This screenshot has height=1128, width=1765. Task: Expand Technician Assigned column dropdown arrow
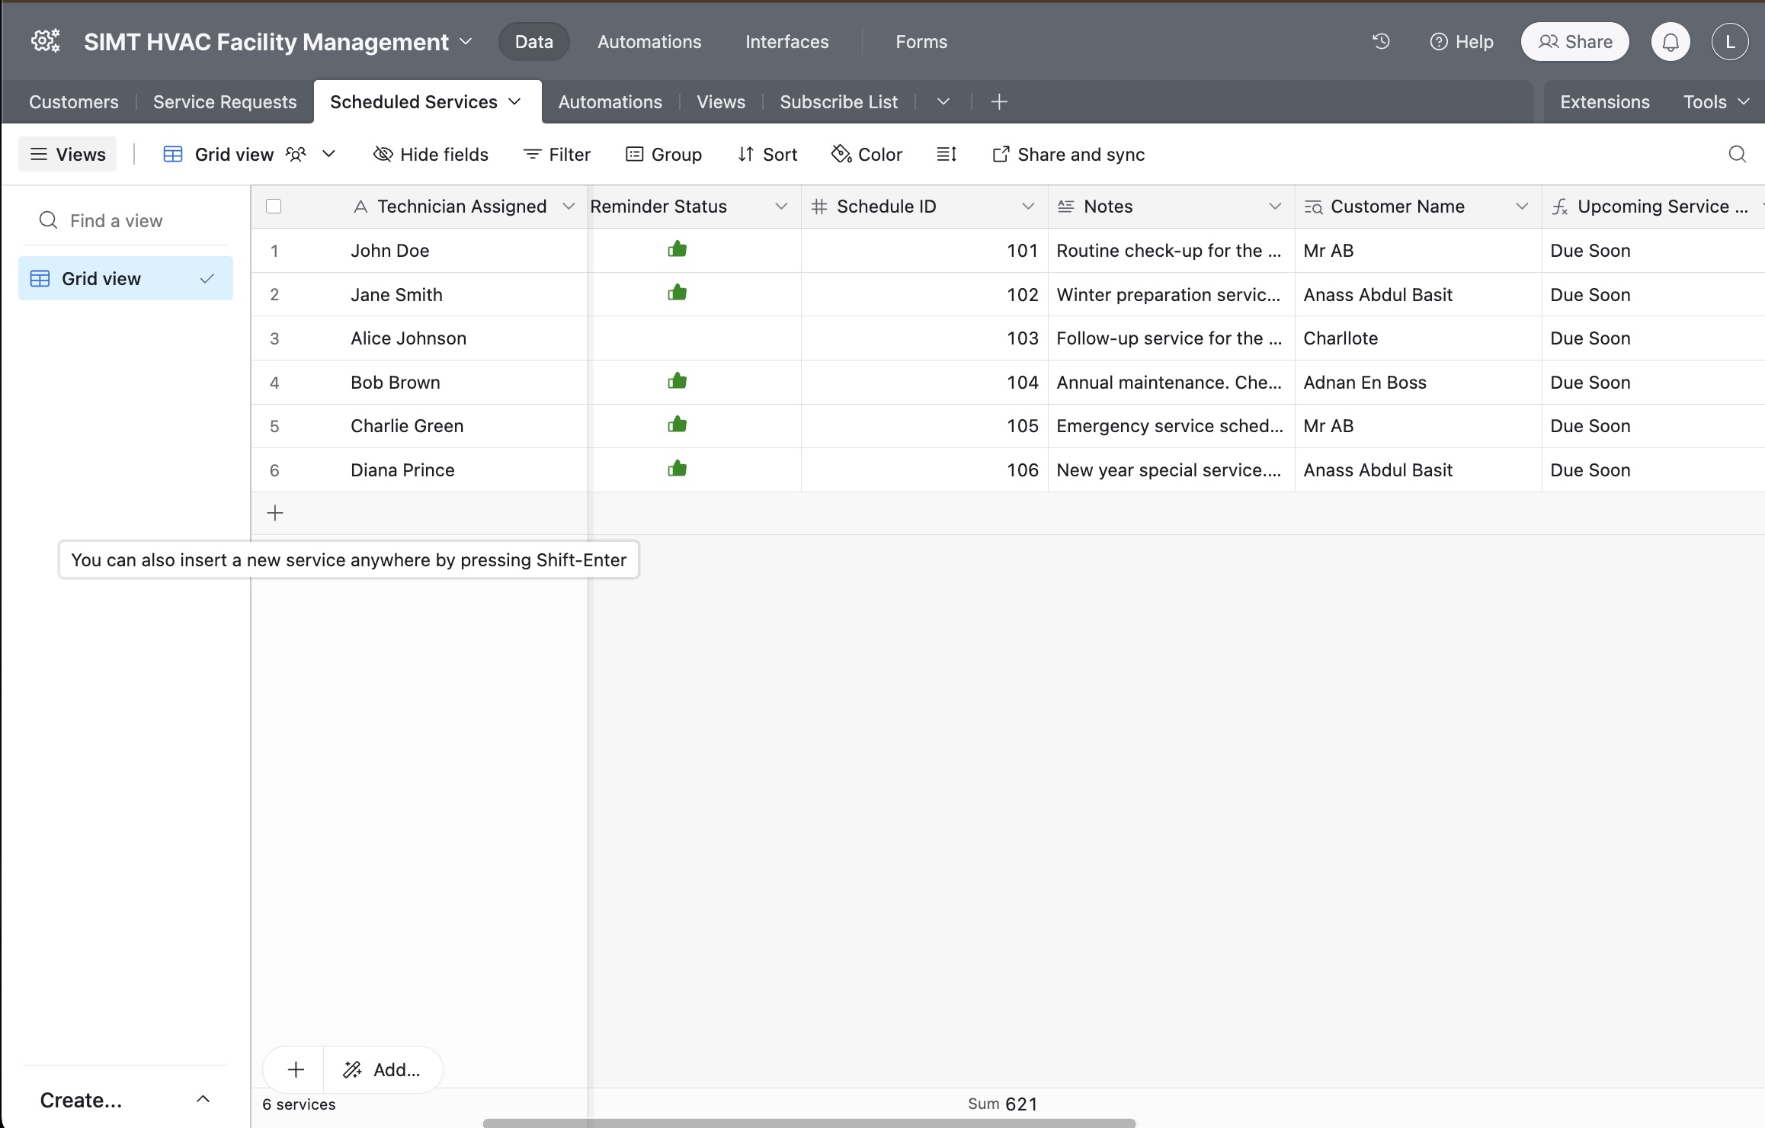(568, 207)
